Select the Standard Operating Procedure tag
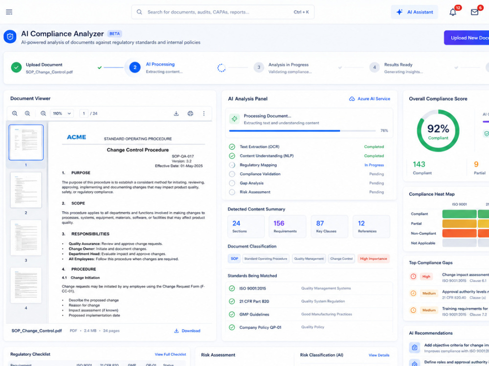Screen dimensions: 489x366 tap(266, 259)
